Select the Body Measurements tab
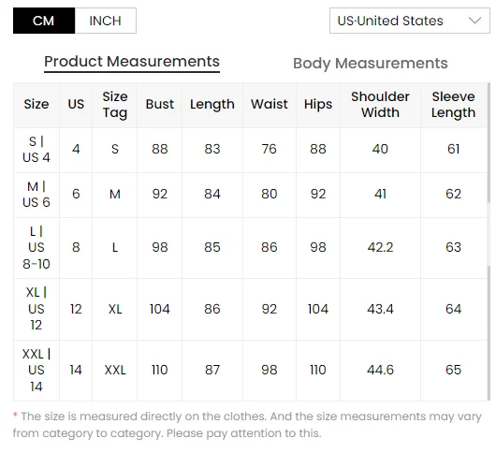Screen dimensions: 496x453 point(371,64)
